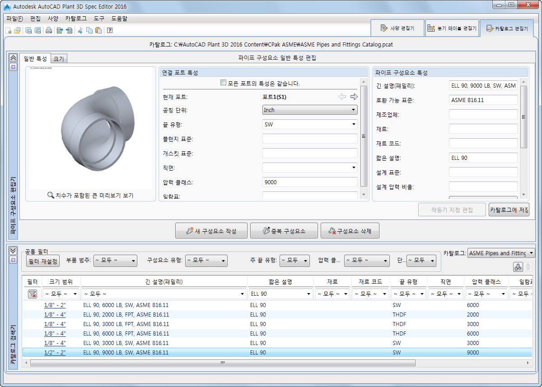
Task: Open the 직면 dropdown
Action: tap(310, 168)
